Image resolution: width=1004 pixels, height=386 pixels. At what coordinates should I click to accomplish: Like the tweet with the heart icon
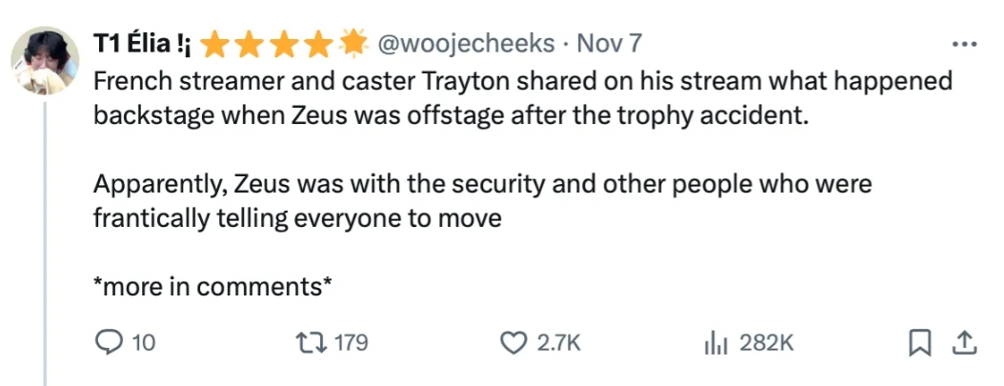(x=514, y=343)
